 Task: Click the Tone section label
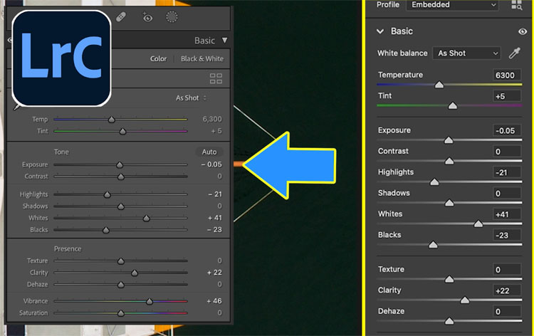[x=61, y=152]
